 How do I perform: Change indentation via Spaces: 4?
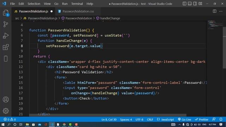pos(126,120)
